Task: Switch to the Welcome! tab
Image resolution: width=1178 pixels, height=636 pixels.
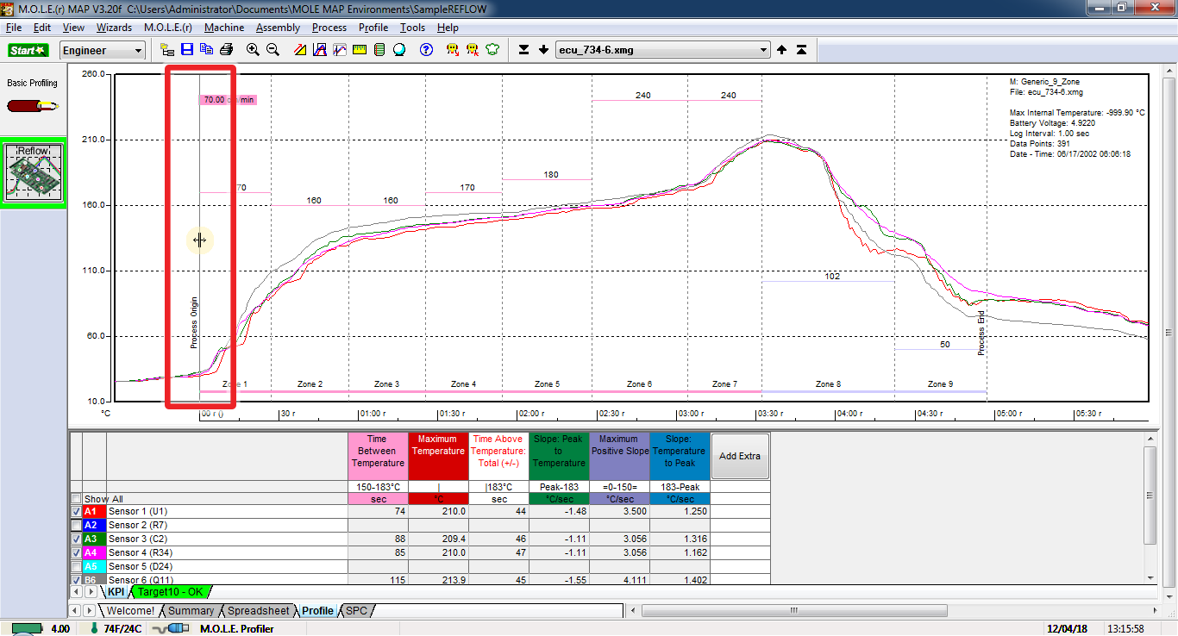Action: 130,611
